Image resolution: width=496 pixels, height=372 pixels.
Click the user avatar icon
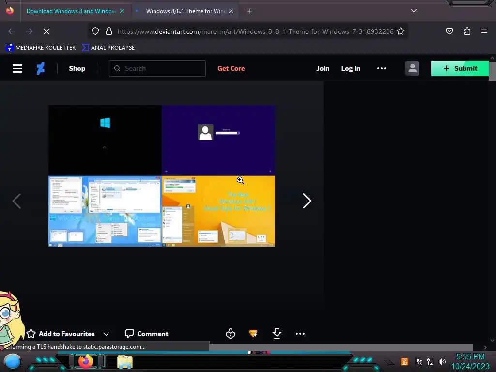(412, 68)
